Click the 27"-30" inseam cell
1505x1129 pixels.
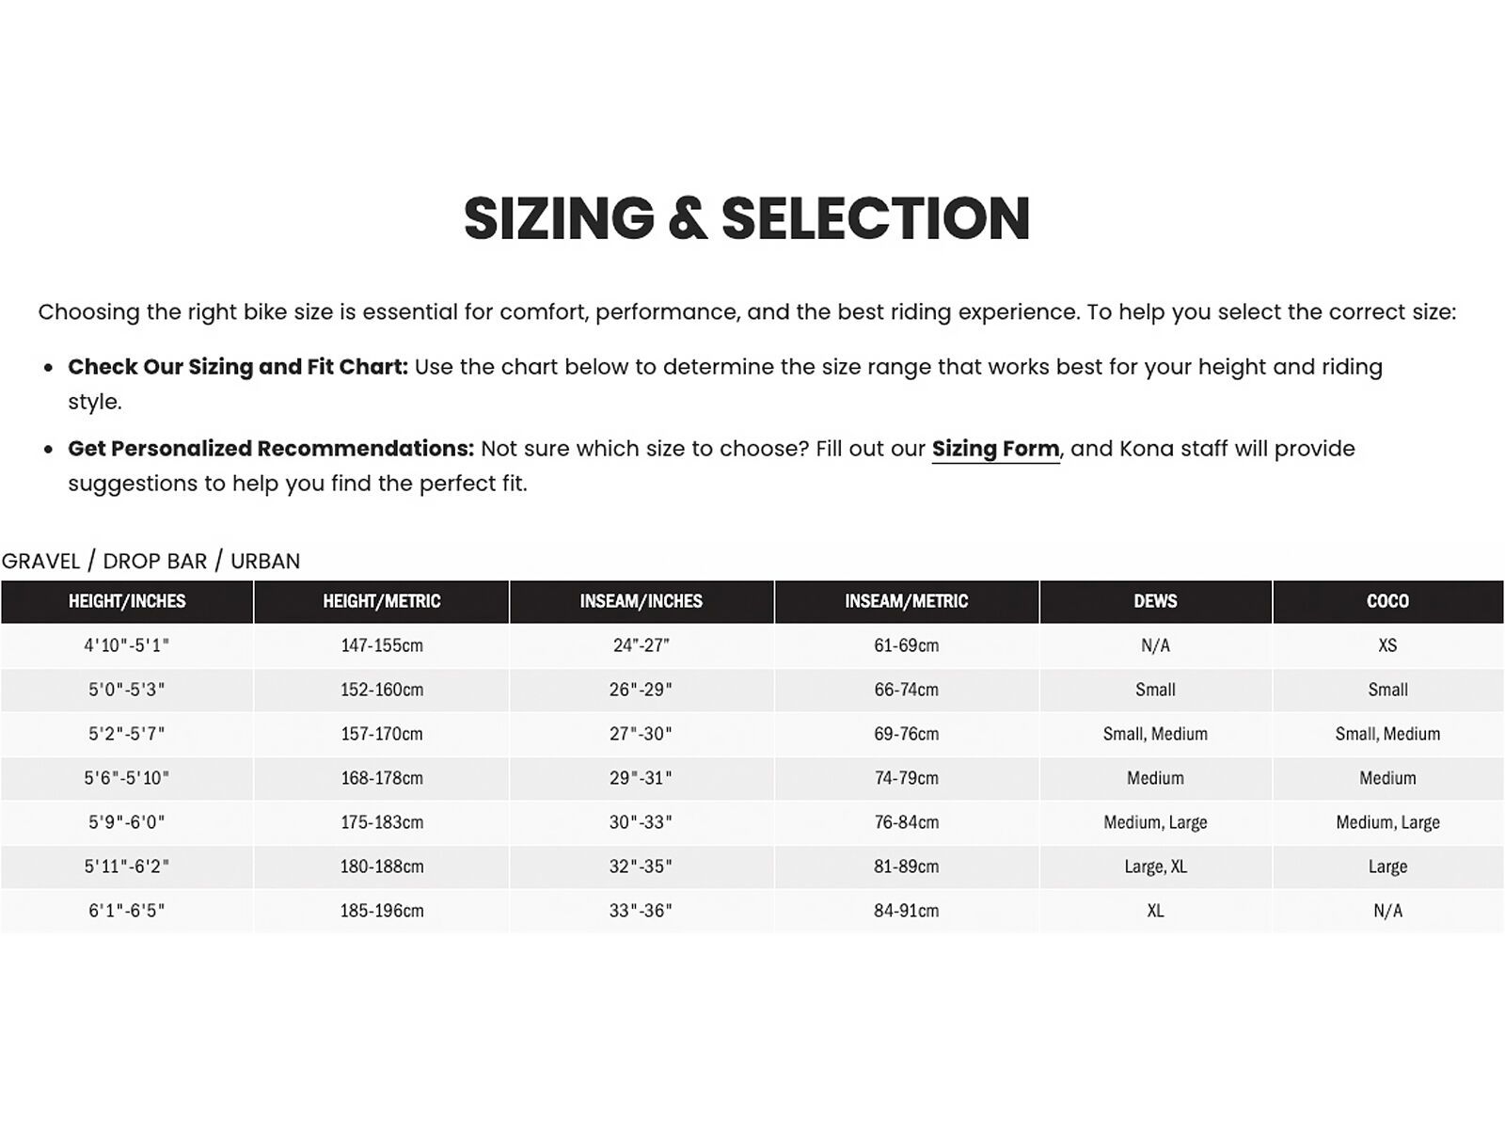point(641,734)
